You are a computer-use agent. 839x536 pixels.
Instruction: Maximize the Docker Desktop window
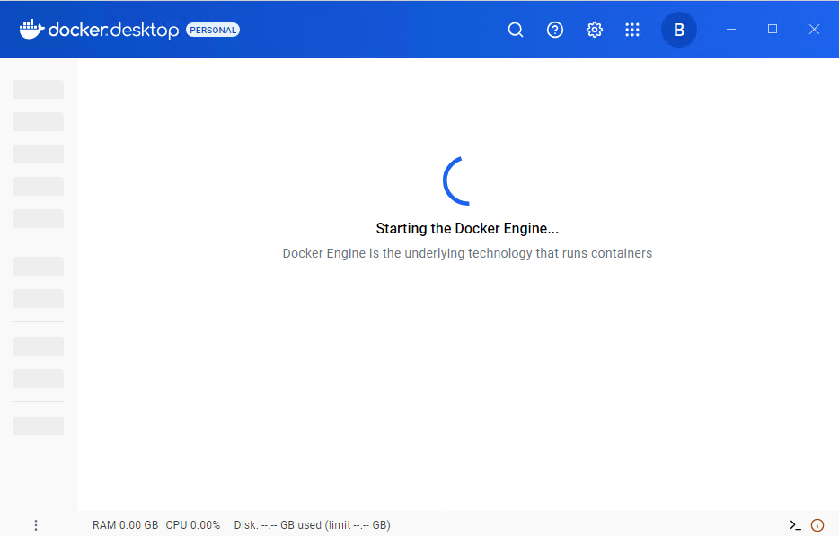[773, 30]
